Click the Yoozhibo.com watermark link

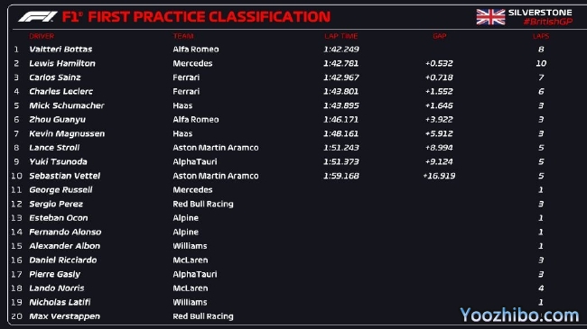tap(519, 315)
